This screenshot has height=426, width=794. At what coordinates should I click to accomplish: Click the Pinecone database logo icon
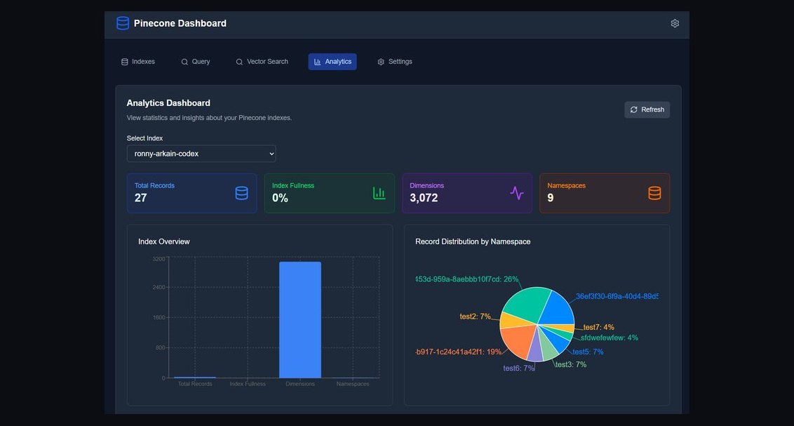pos(123,23)
